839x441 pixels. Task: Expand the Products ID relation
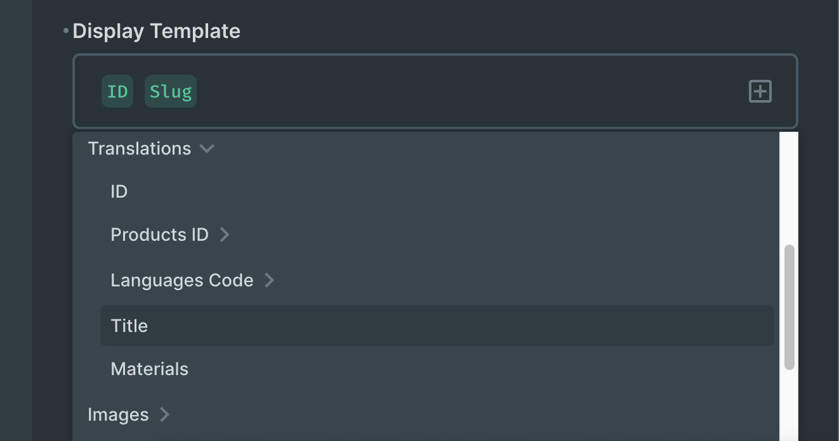(225, 234)
